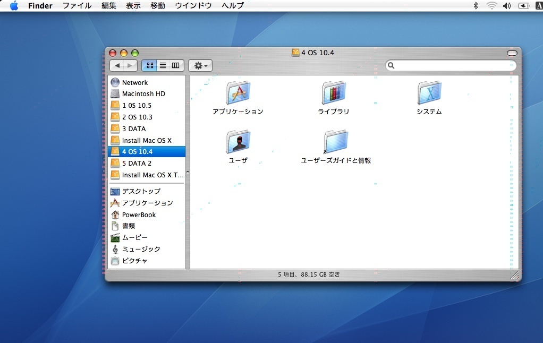Open the システム folder icon
The width and height of the screenshot is (543, 343).
pos(429,92)
